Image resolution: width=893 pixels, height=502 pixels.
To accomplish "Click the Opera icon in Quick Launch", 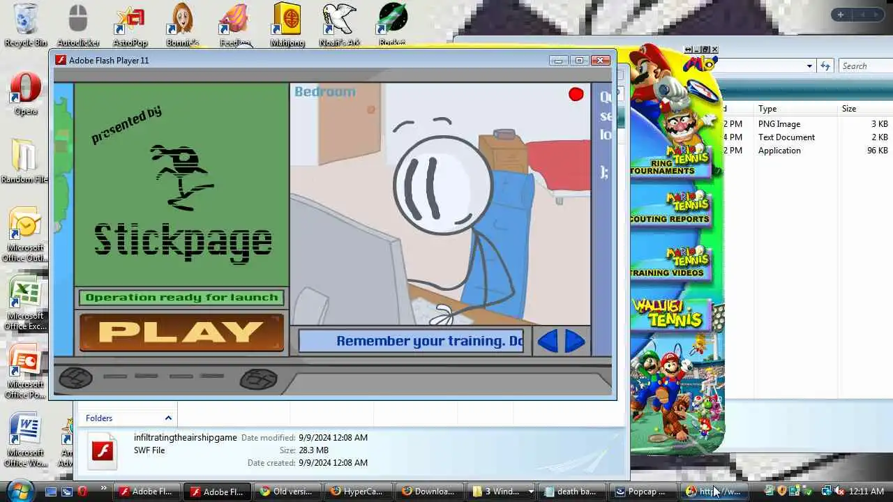I will tap(82, 492).
